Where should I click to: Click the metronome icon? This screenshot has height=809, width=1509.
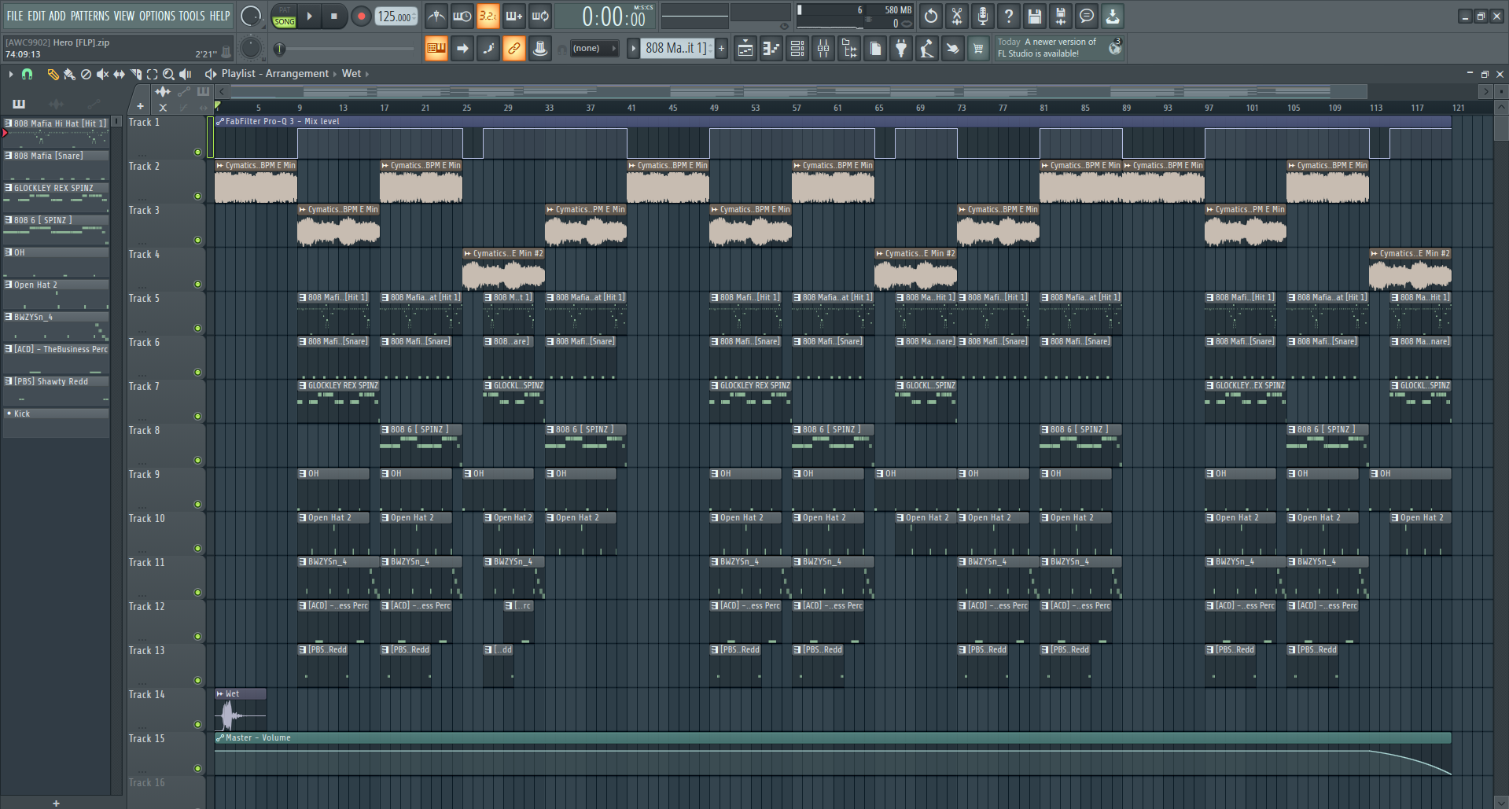click(436, 16)
